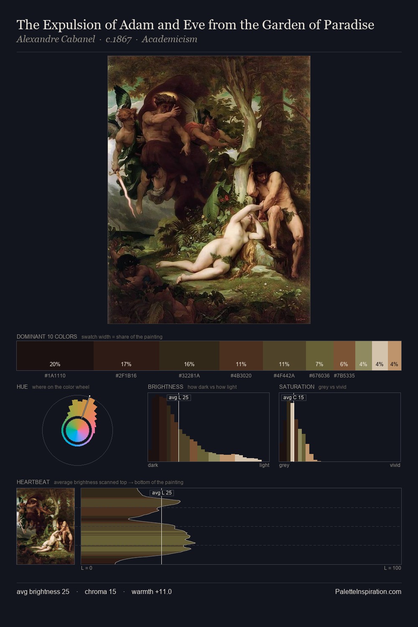Screen dimensions: 418x627
Task: Click hex code #2F1B16
Action: pos(126,376)
